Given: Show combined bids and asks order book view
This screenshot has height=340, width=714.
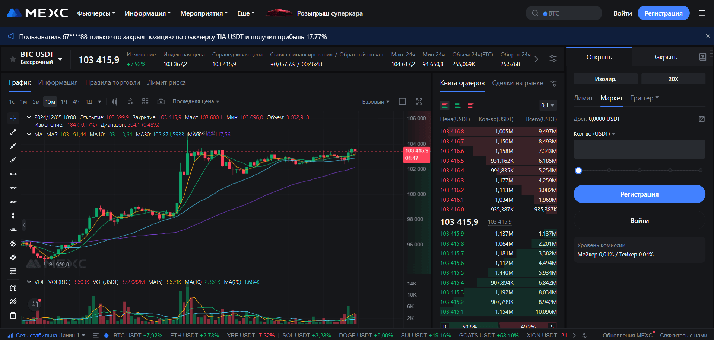Looking at the screenshot, I should (x=445, y=106).
